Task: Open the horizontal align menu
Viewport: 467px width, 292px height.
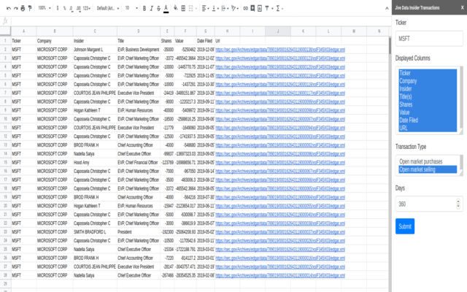Action: point(205,8)
